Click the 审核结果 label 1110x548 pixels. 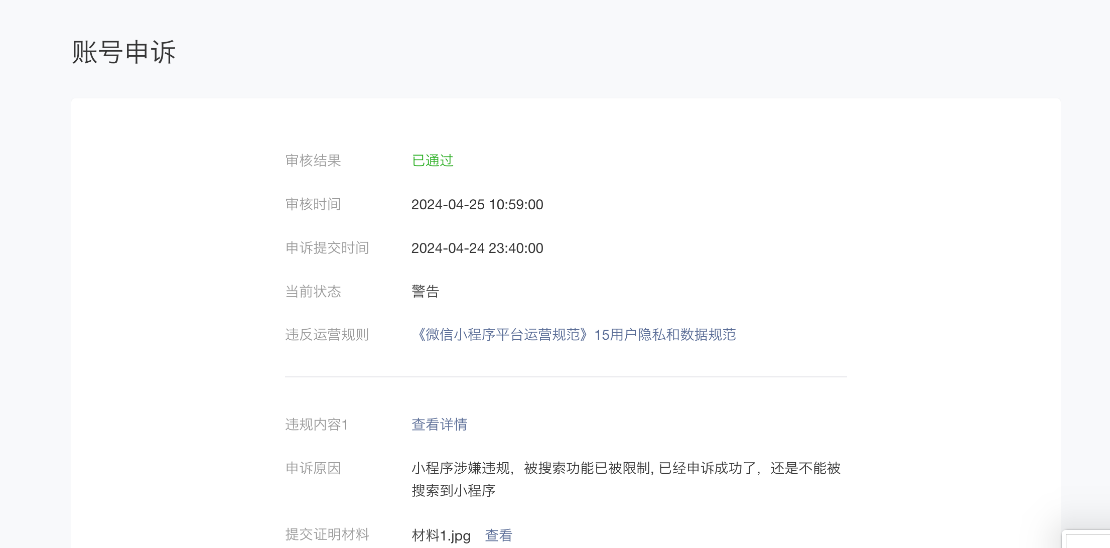click(313, 161)
